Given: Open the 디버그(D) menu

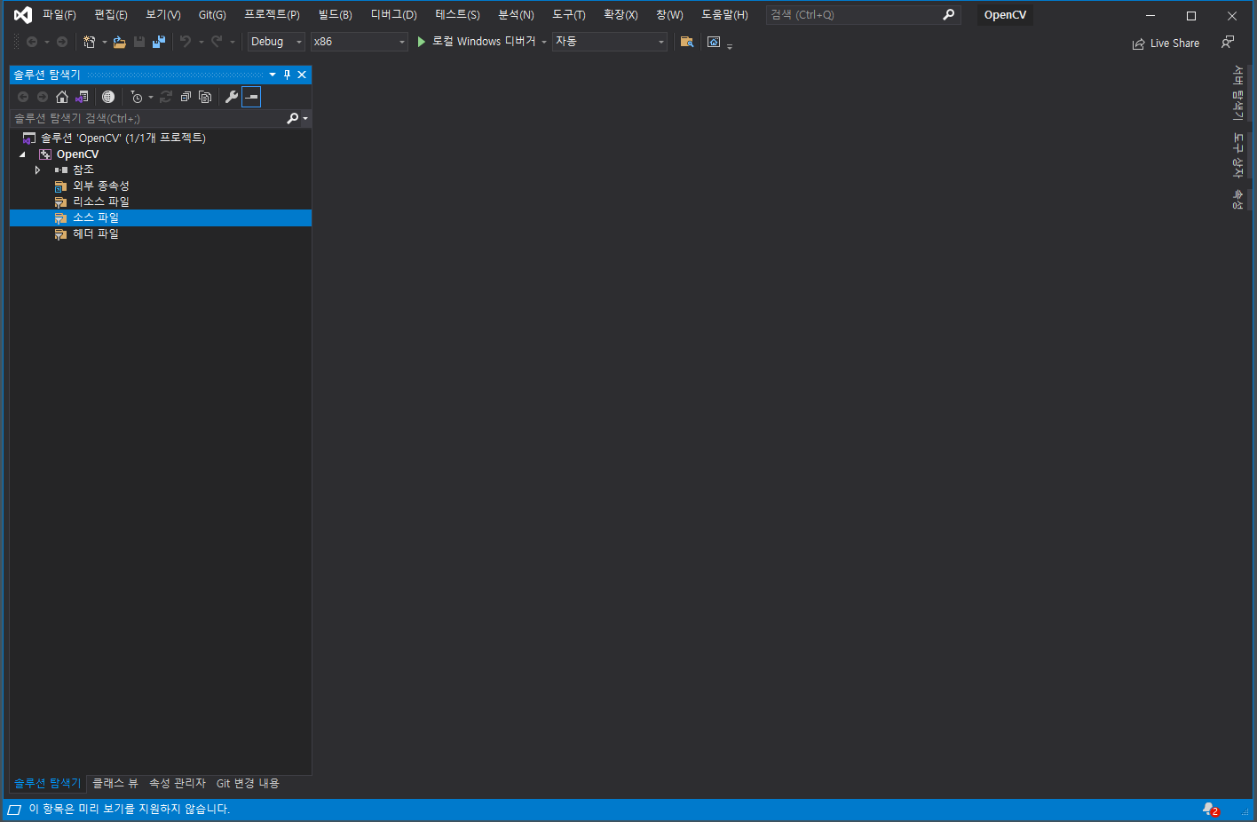Looking at the screenshot, I should [393, 15].
